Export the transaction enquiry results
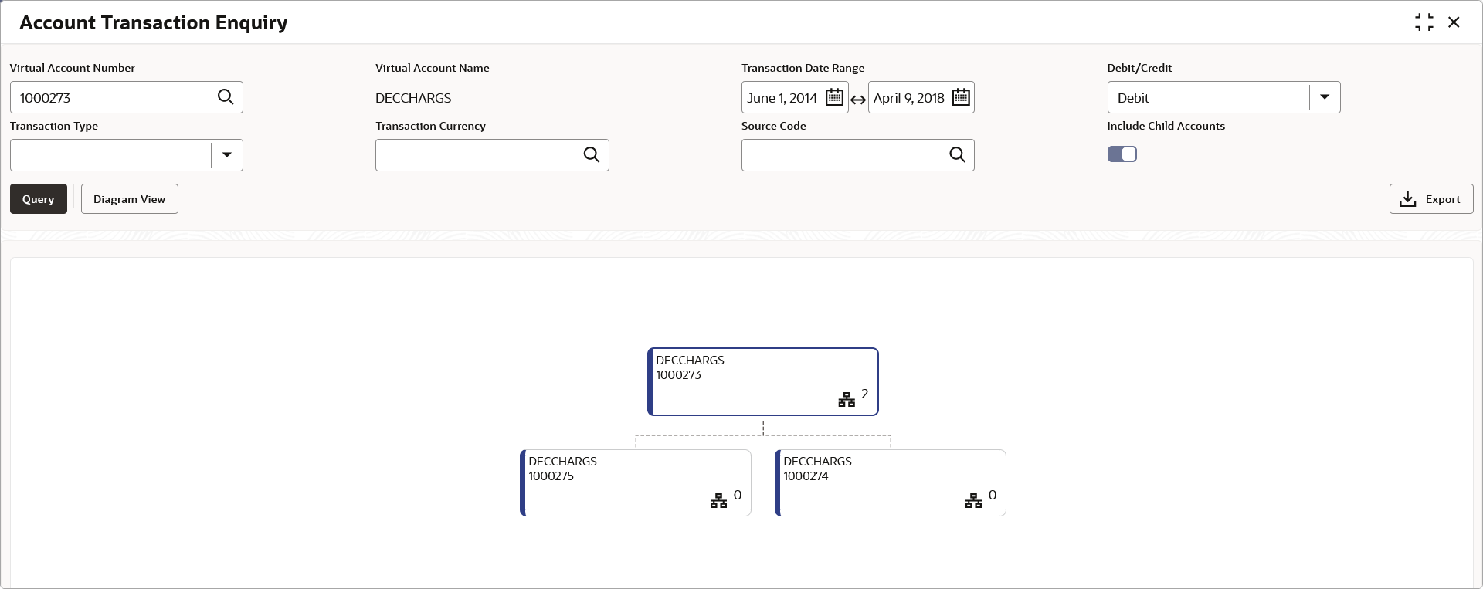 1430,199
